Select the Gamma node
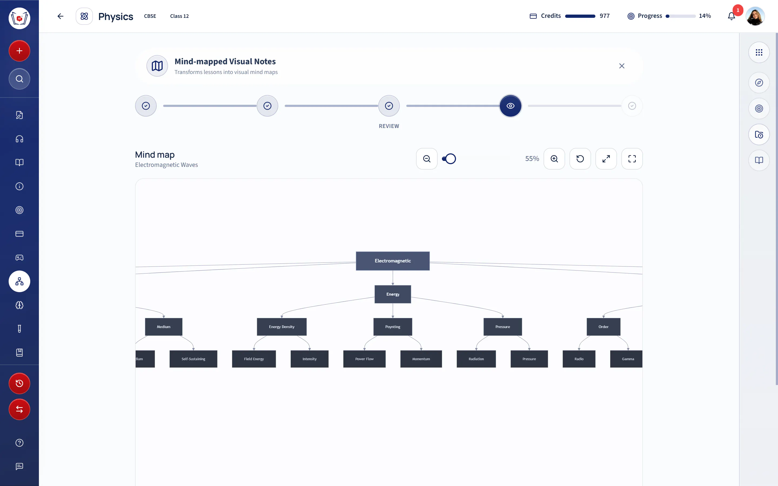 pos(626,359)
